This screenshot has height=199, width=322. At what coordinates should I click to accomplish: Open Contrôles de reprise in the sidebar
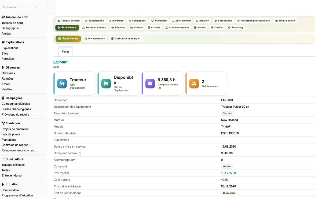click(x=15, y=145)
